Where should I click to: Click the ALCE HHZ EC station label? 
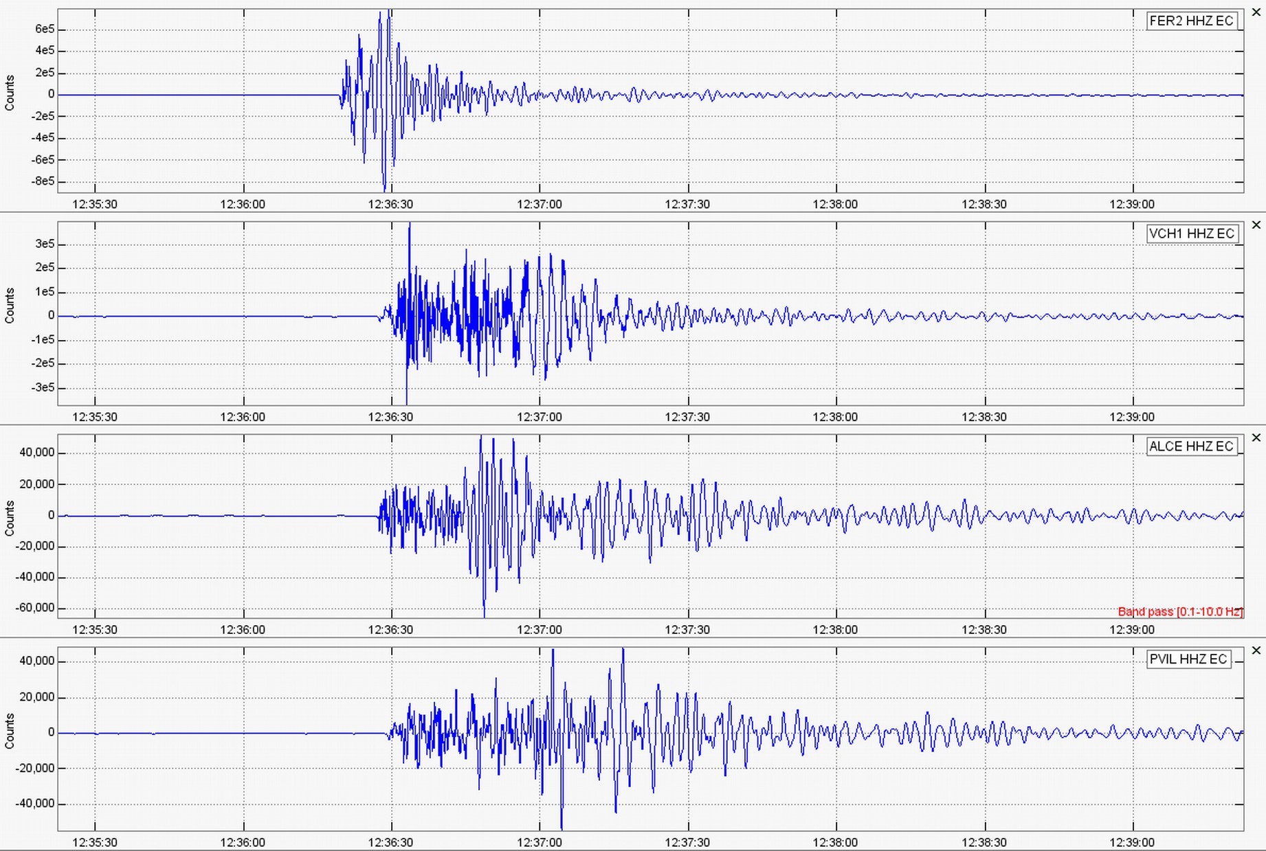(1191, 446)
